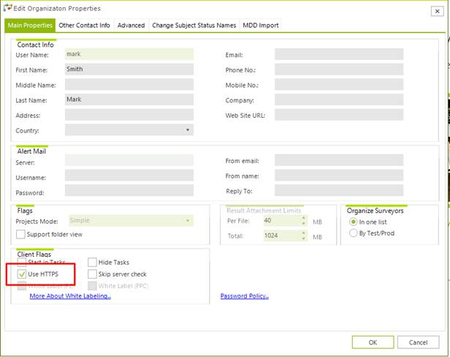Select the MDD Import tab
Viewport: 450px width, 357px height.
tap(261, 26)
